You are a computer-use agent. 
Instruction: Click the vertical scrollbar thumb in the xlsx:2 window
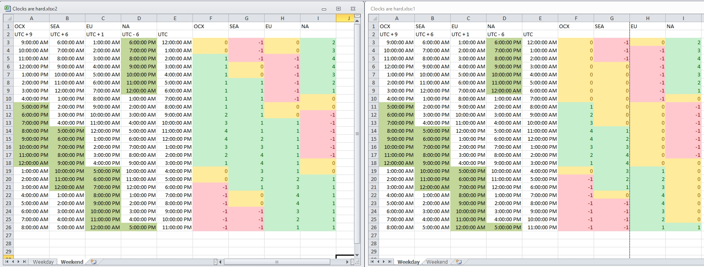[x=357, y=133]
